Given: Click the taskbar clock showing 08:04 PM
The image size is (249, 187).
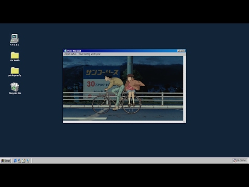Looking at the screenshot, I should tap(241, 161).
